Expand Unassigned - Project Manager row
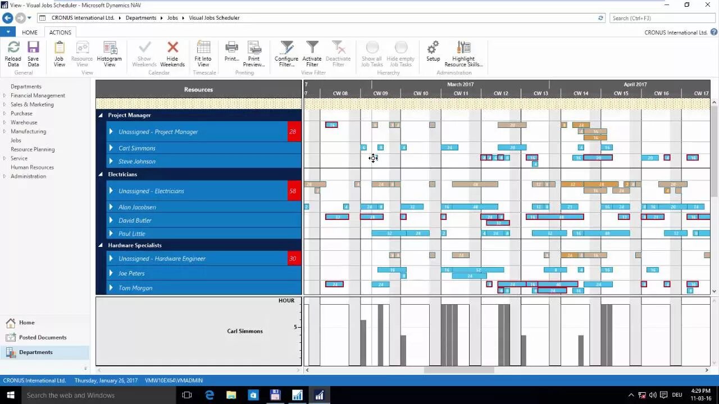 click(x=111, y=132)
